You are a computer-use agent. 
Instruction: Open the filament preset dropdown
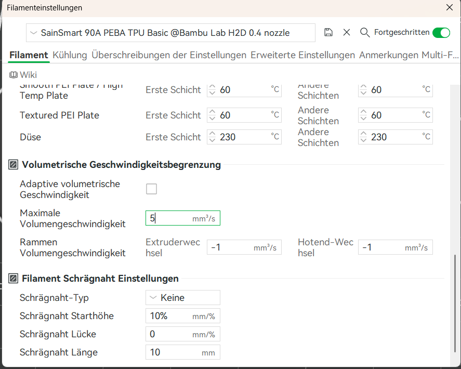[170, 33]
